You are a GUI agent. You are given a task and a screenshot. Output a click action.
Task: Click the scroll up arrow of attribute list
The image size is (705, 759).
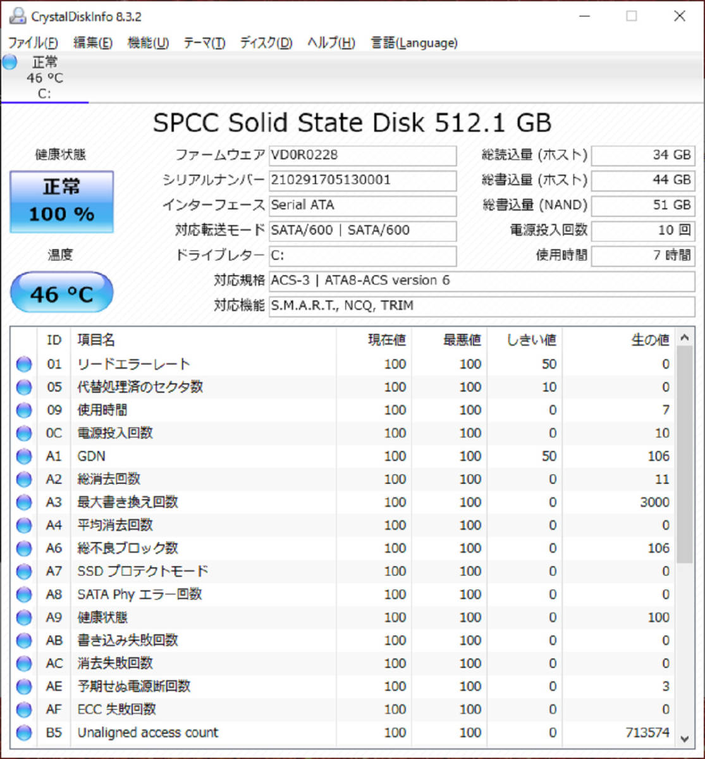[684, 338]
